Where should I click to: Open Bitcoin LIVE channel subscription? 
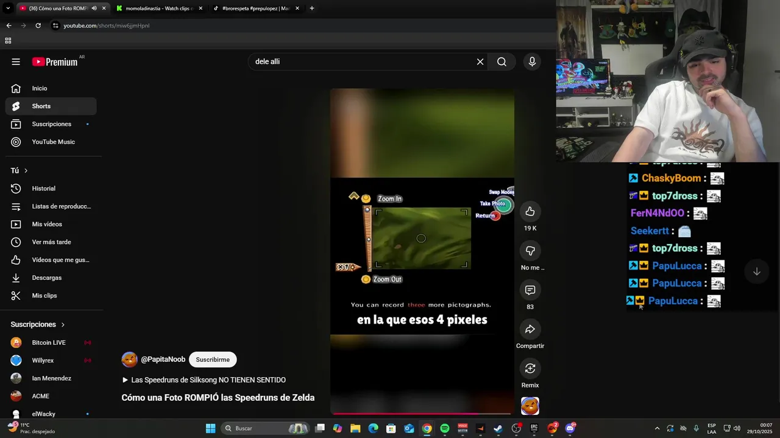(51, 342)
